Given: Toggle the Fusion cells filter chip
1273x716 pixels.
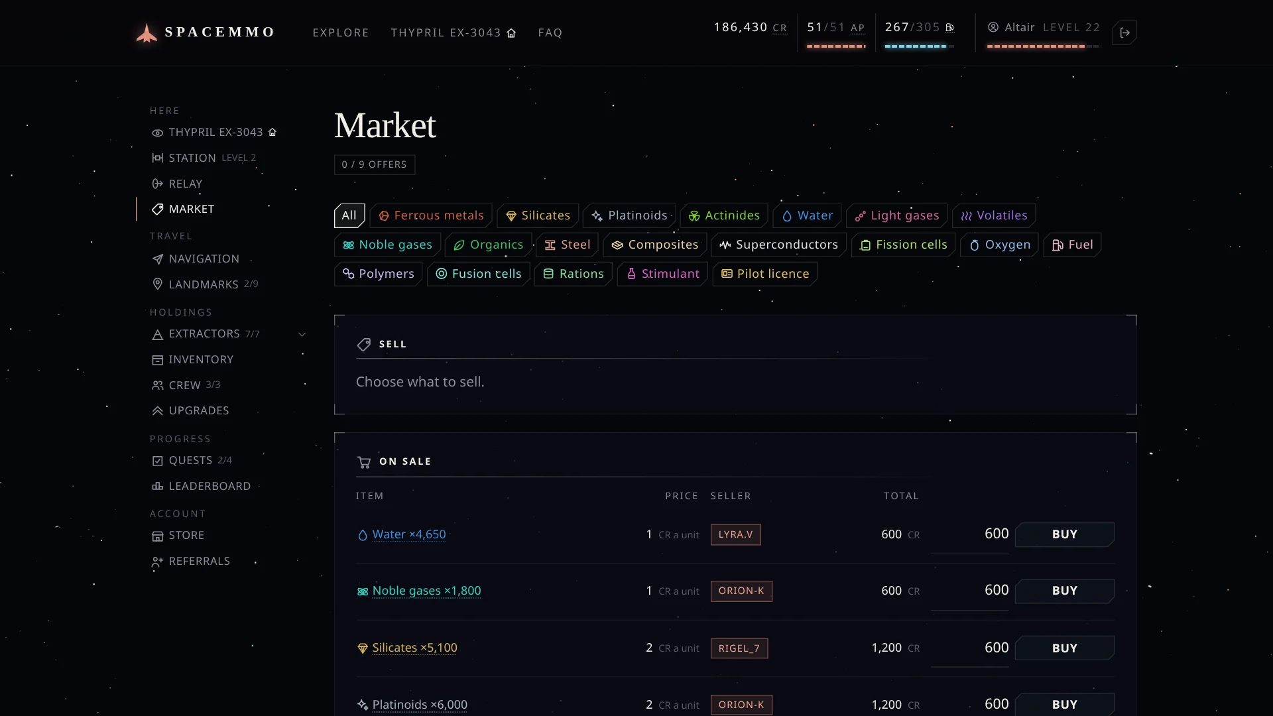Looking at the screenshot, I should tap(479, 274).
